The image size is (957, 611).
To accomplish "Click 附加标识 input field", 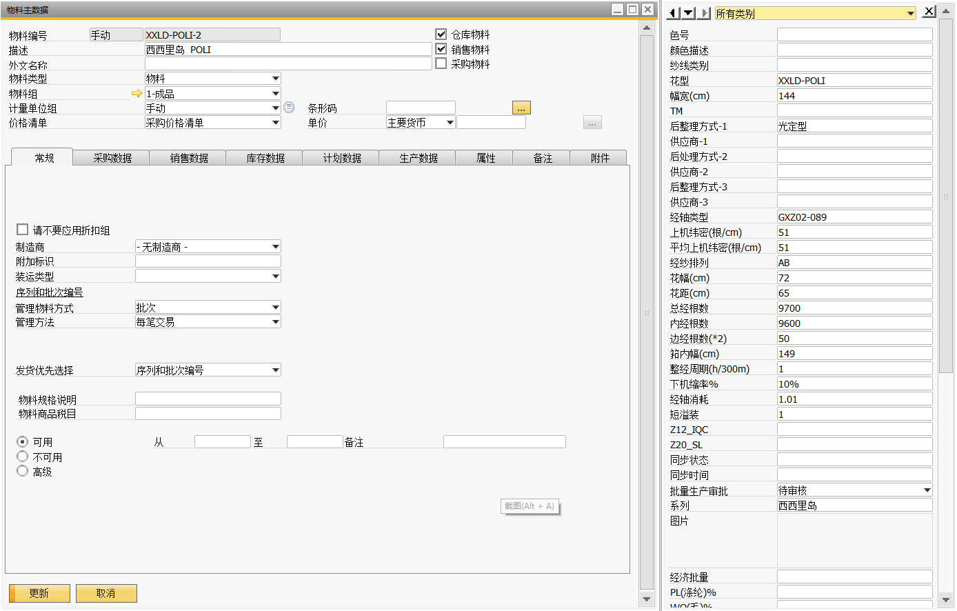I will (208, 261).
